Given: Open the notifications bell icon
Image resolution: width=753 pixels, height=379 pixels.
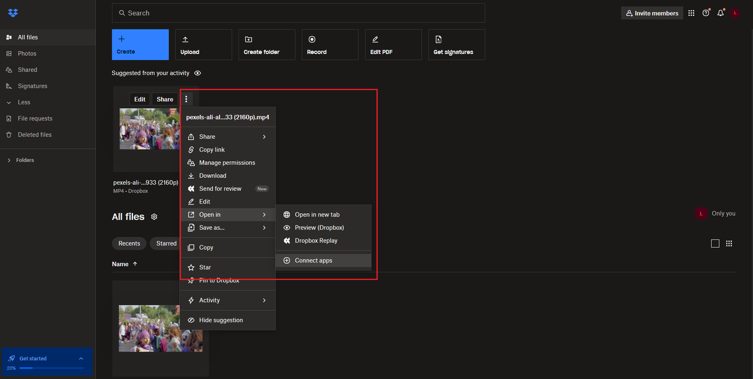Looking at the screenshot, I should click(x=721, y=13).
